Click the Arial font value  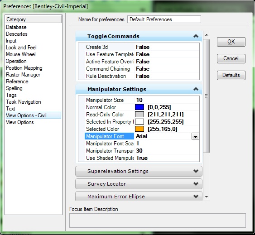click(x=141, y=136)
